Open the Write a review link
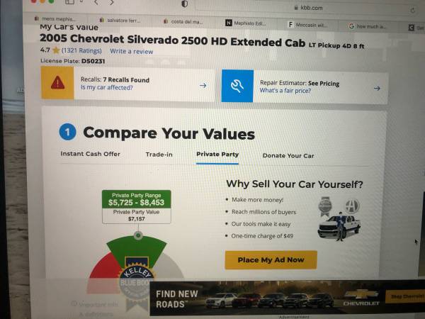The image size is (425, 319). 132,51
